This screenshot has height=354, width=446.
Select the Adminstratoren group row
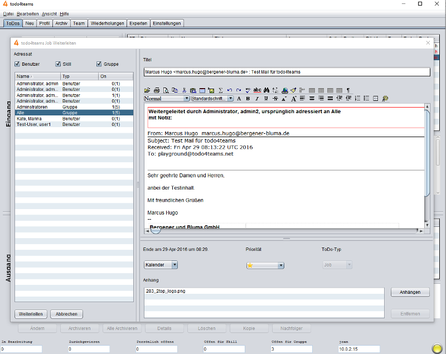(74, 107)
